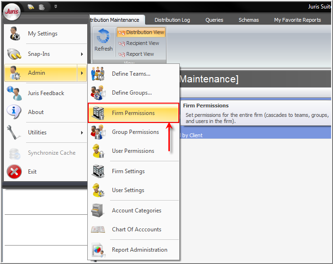Select Group Permissions from Admin submenu
Image resolution: width=333 pixels, height=264 pixels.
point(135,132)
